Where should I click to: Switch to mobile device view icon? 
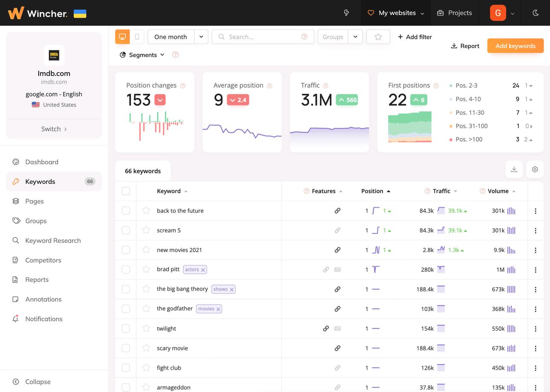tap(137, 37)
